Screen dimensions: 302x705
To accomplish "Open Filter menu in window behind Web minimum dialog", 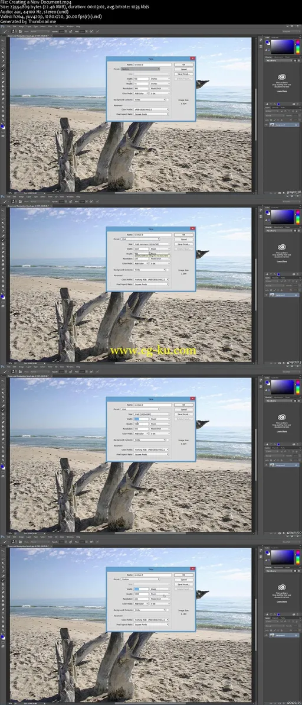I will point(50,196).
